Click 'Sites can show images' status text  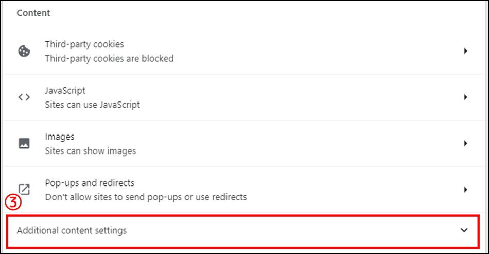[x=91, y=151]
